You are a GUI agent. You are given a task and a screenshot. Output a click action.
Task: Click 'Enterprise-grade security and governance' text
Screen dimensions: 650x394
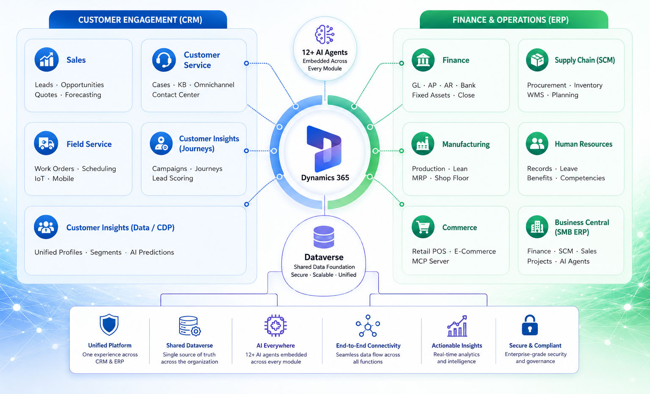coord(535,358)
